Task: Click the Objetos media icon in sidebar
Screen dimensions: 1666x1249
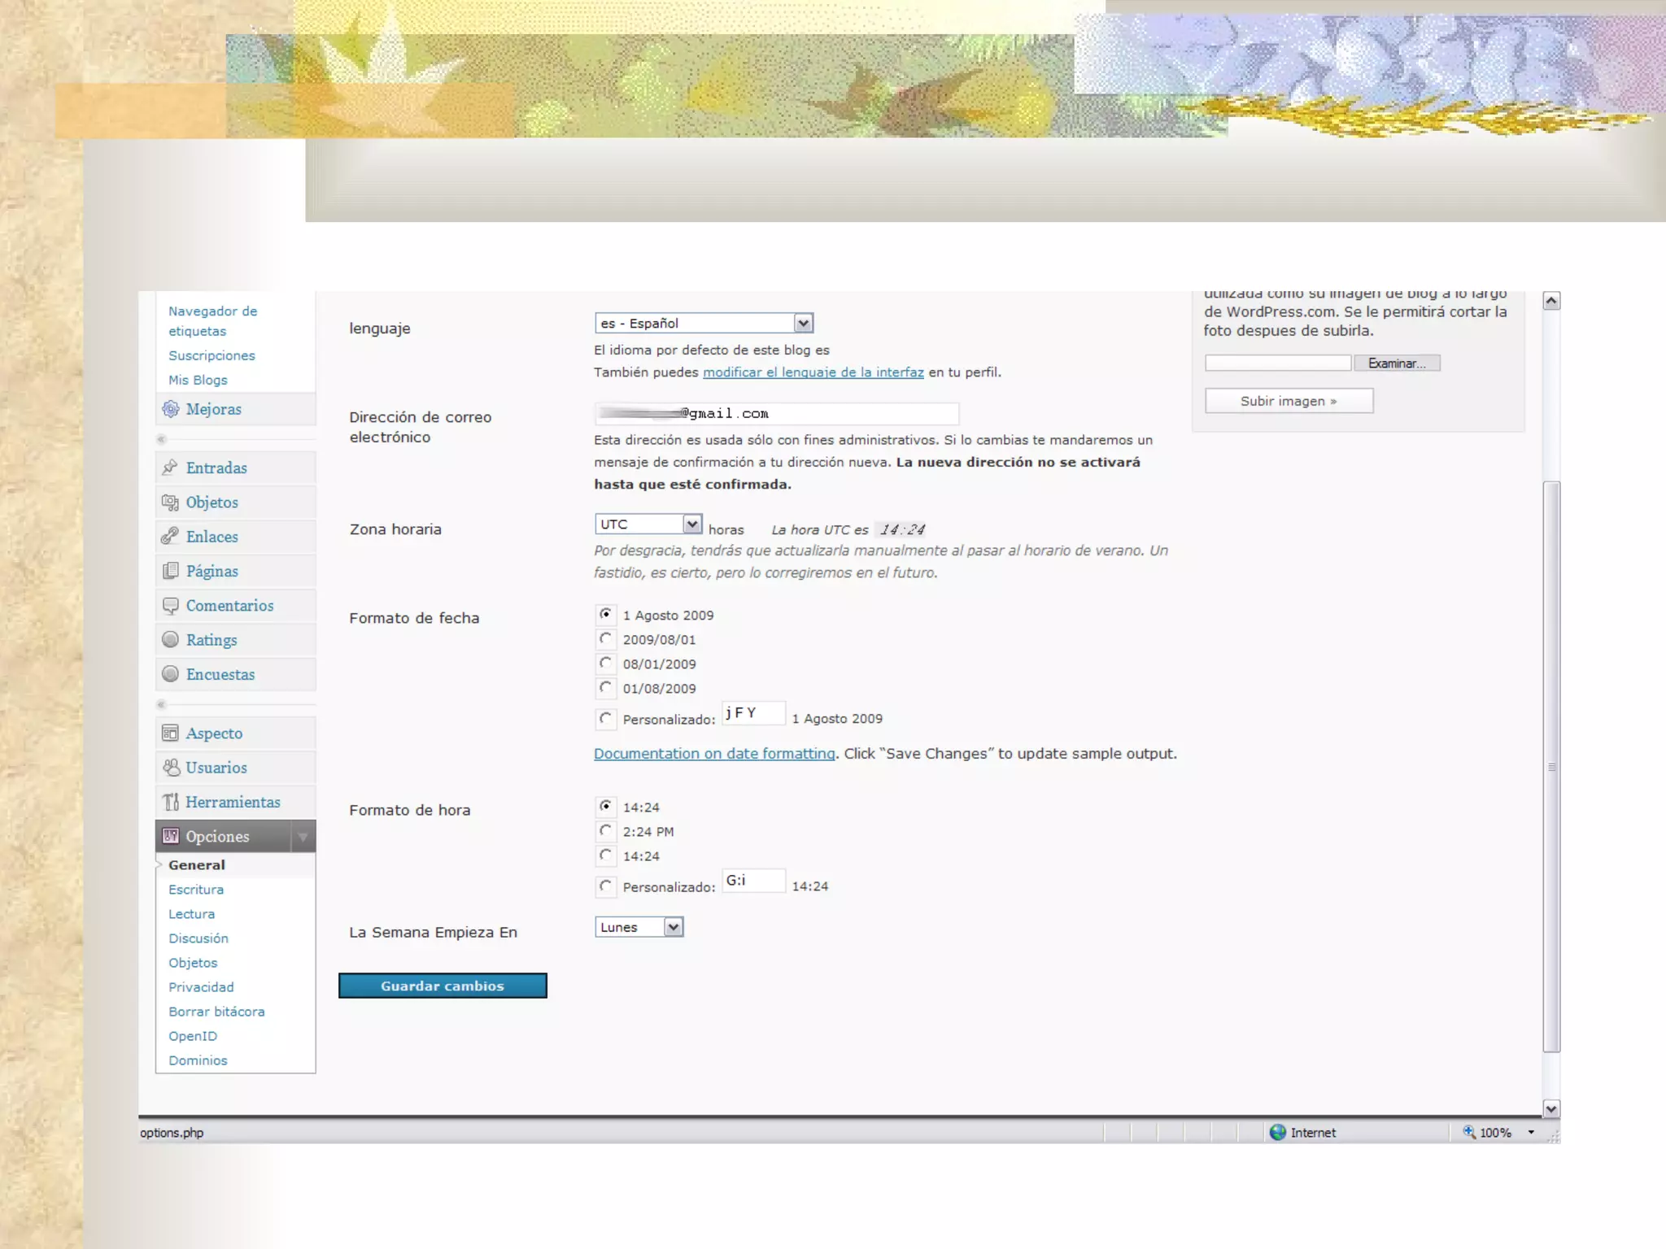Action: coord(170,503)
